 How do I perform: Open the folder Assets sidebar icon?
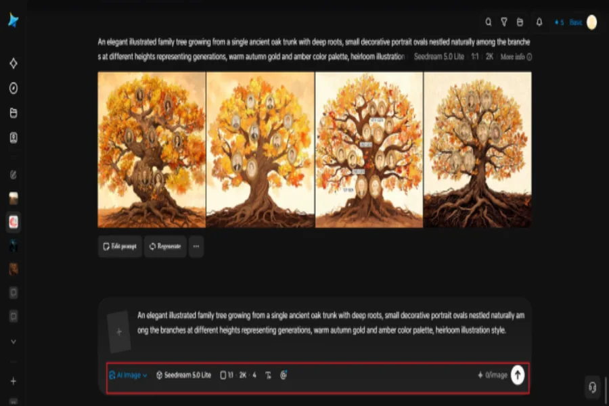[x=14, y=113]
